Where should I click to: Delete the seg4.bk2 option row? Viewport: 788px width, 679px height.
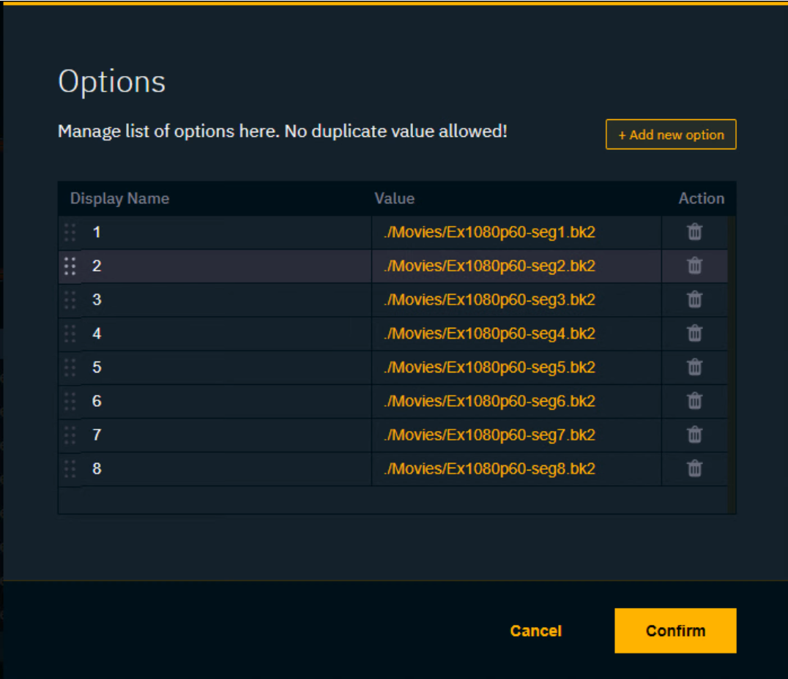694,334
